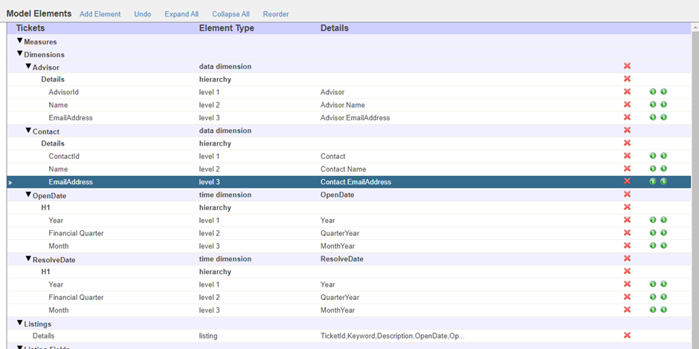Collapse the Contact dimension node
The width and height of the screenshot is (699, 349).
click(x=29, y=131)
